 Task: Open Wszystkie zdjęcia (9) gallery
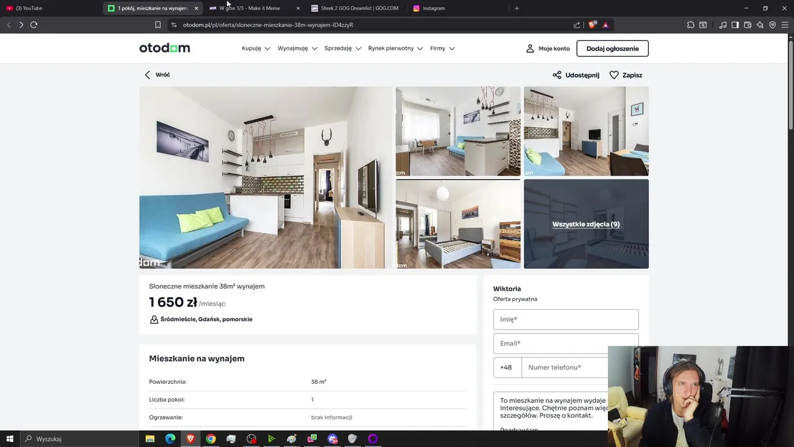(x=586, y=224)
